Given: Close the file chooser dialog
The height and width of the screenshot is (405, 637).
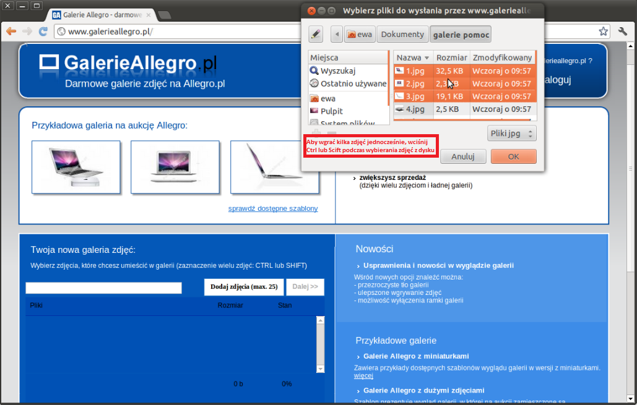Looking at the screenshot, I should [x=311, y=11].
